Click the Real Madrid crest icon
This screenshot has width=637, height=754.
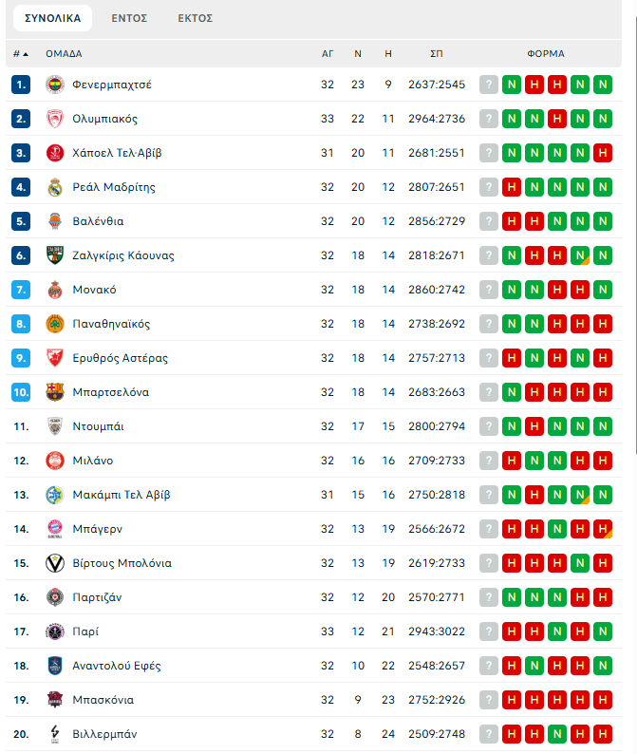click(x=54, y=187)
